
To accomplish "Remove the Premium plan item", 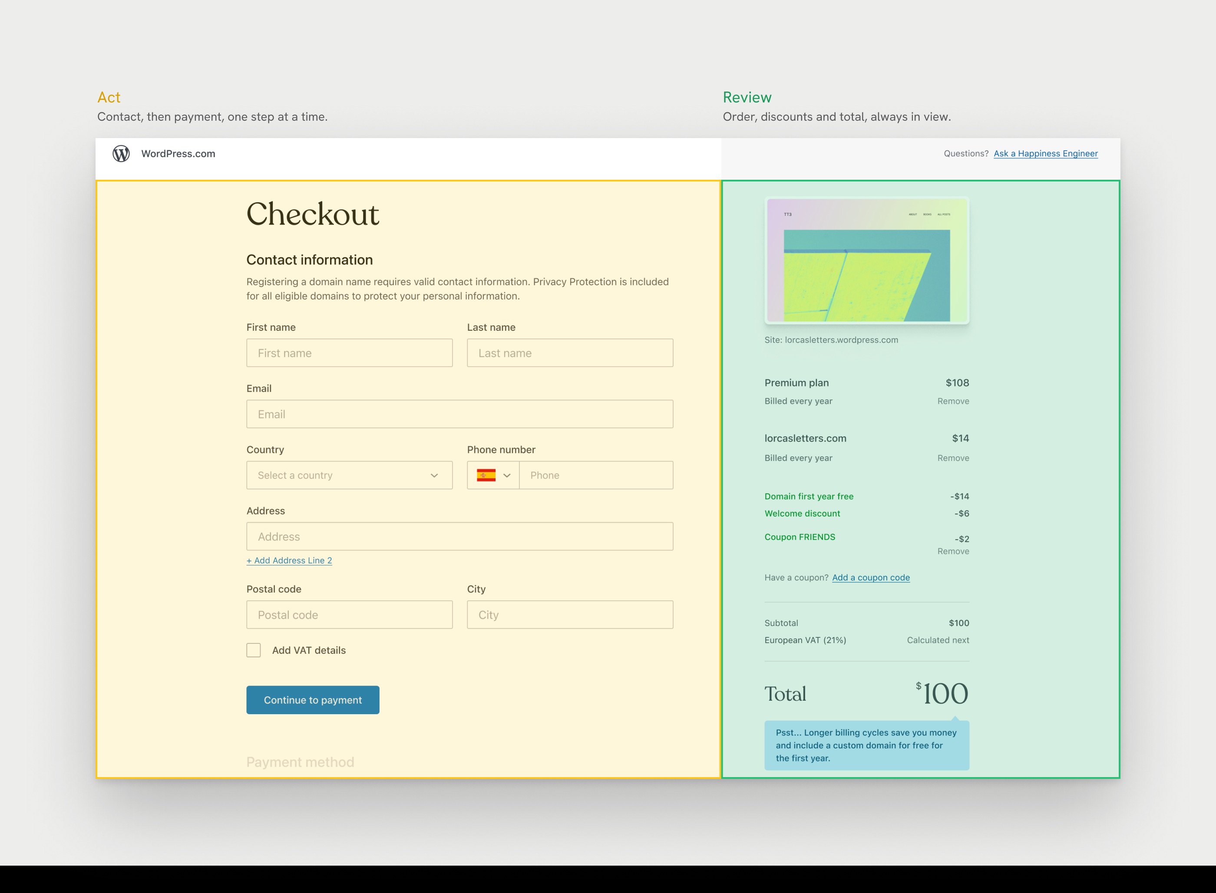I will (x=953, y=401).
